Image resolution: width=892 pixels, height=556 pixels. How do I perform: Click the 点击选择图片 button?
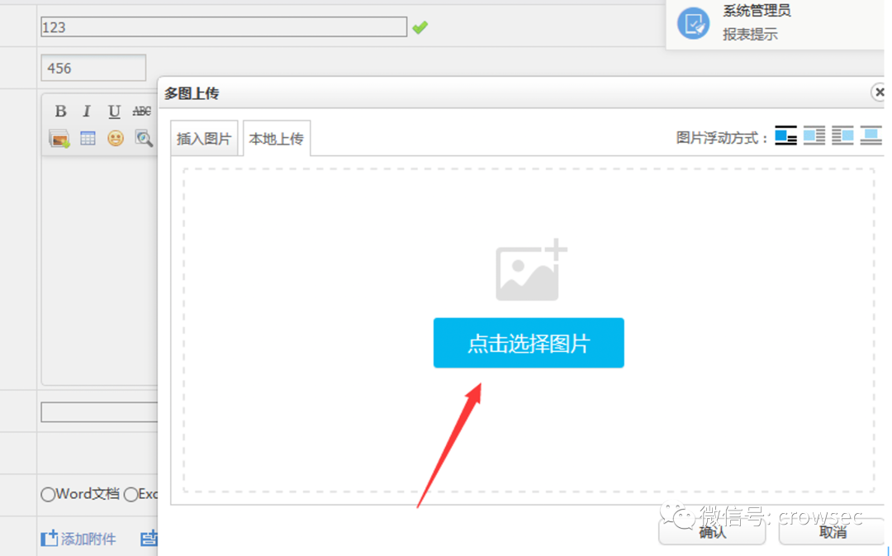point(529,343)
